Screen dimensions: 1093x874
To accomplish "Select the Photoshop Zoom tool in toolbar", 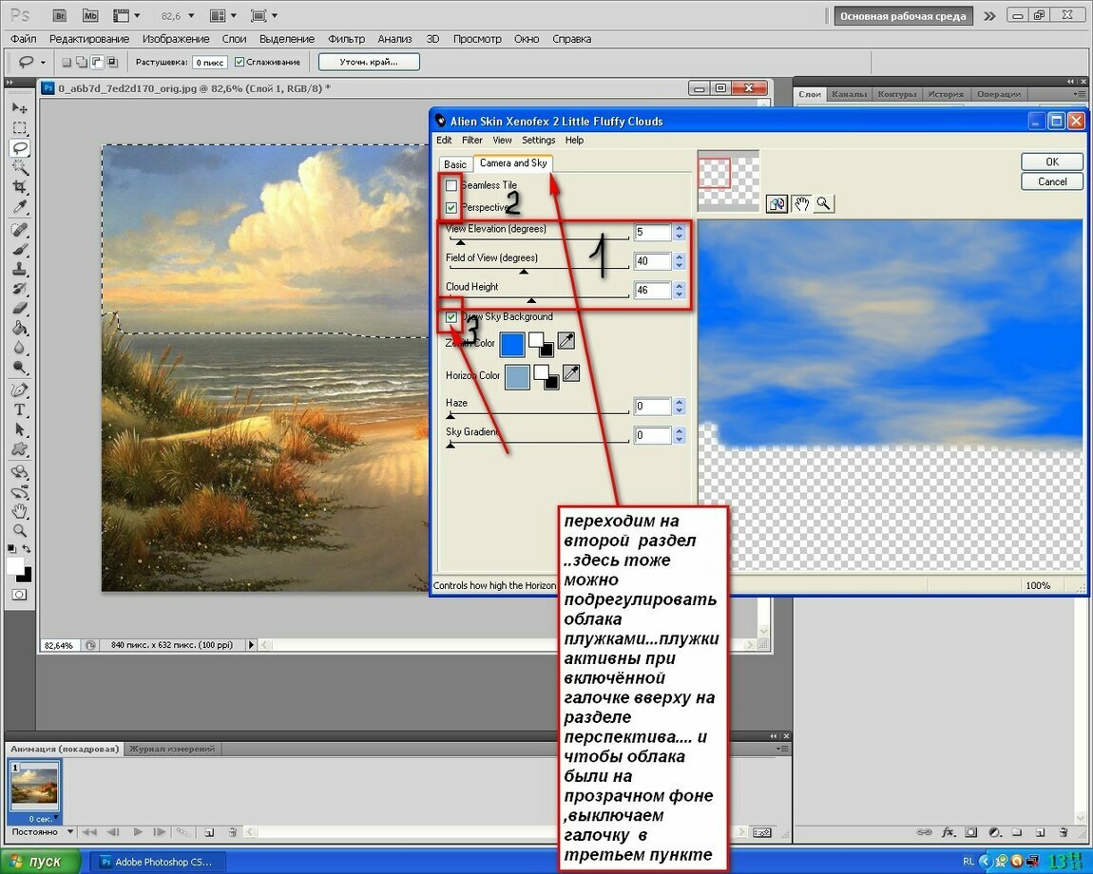I will point(20,531).
